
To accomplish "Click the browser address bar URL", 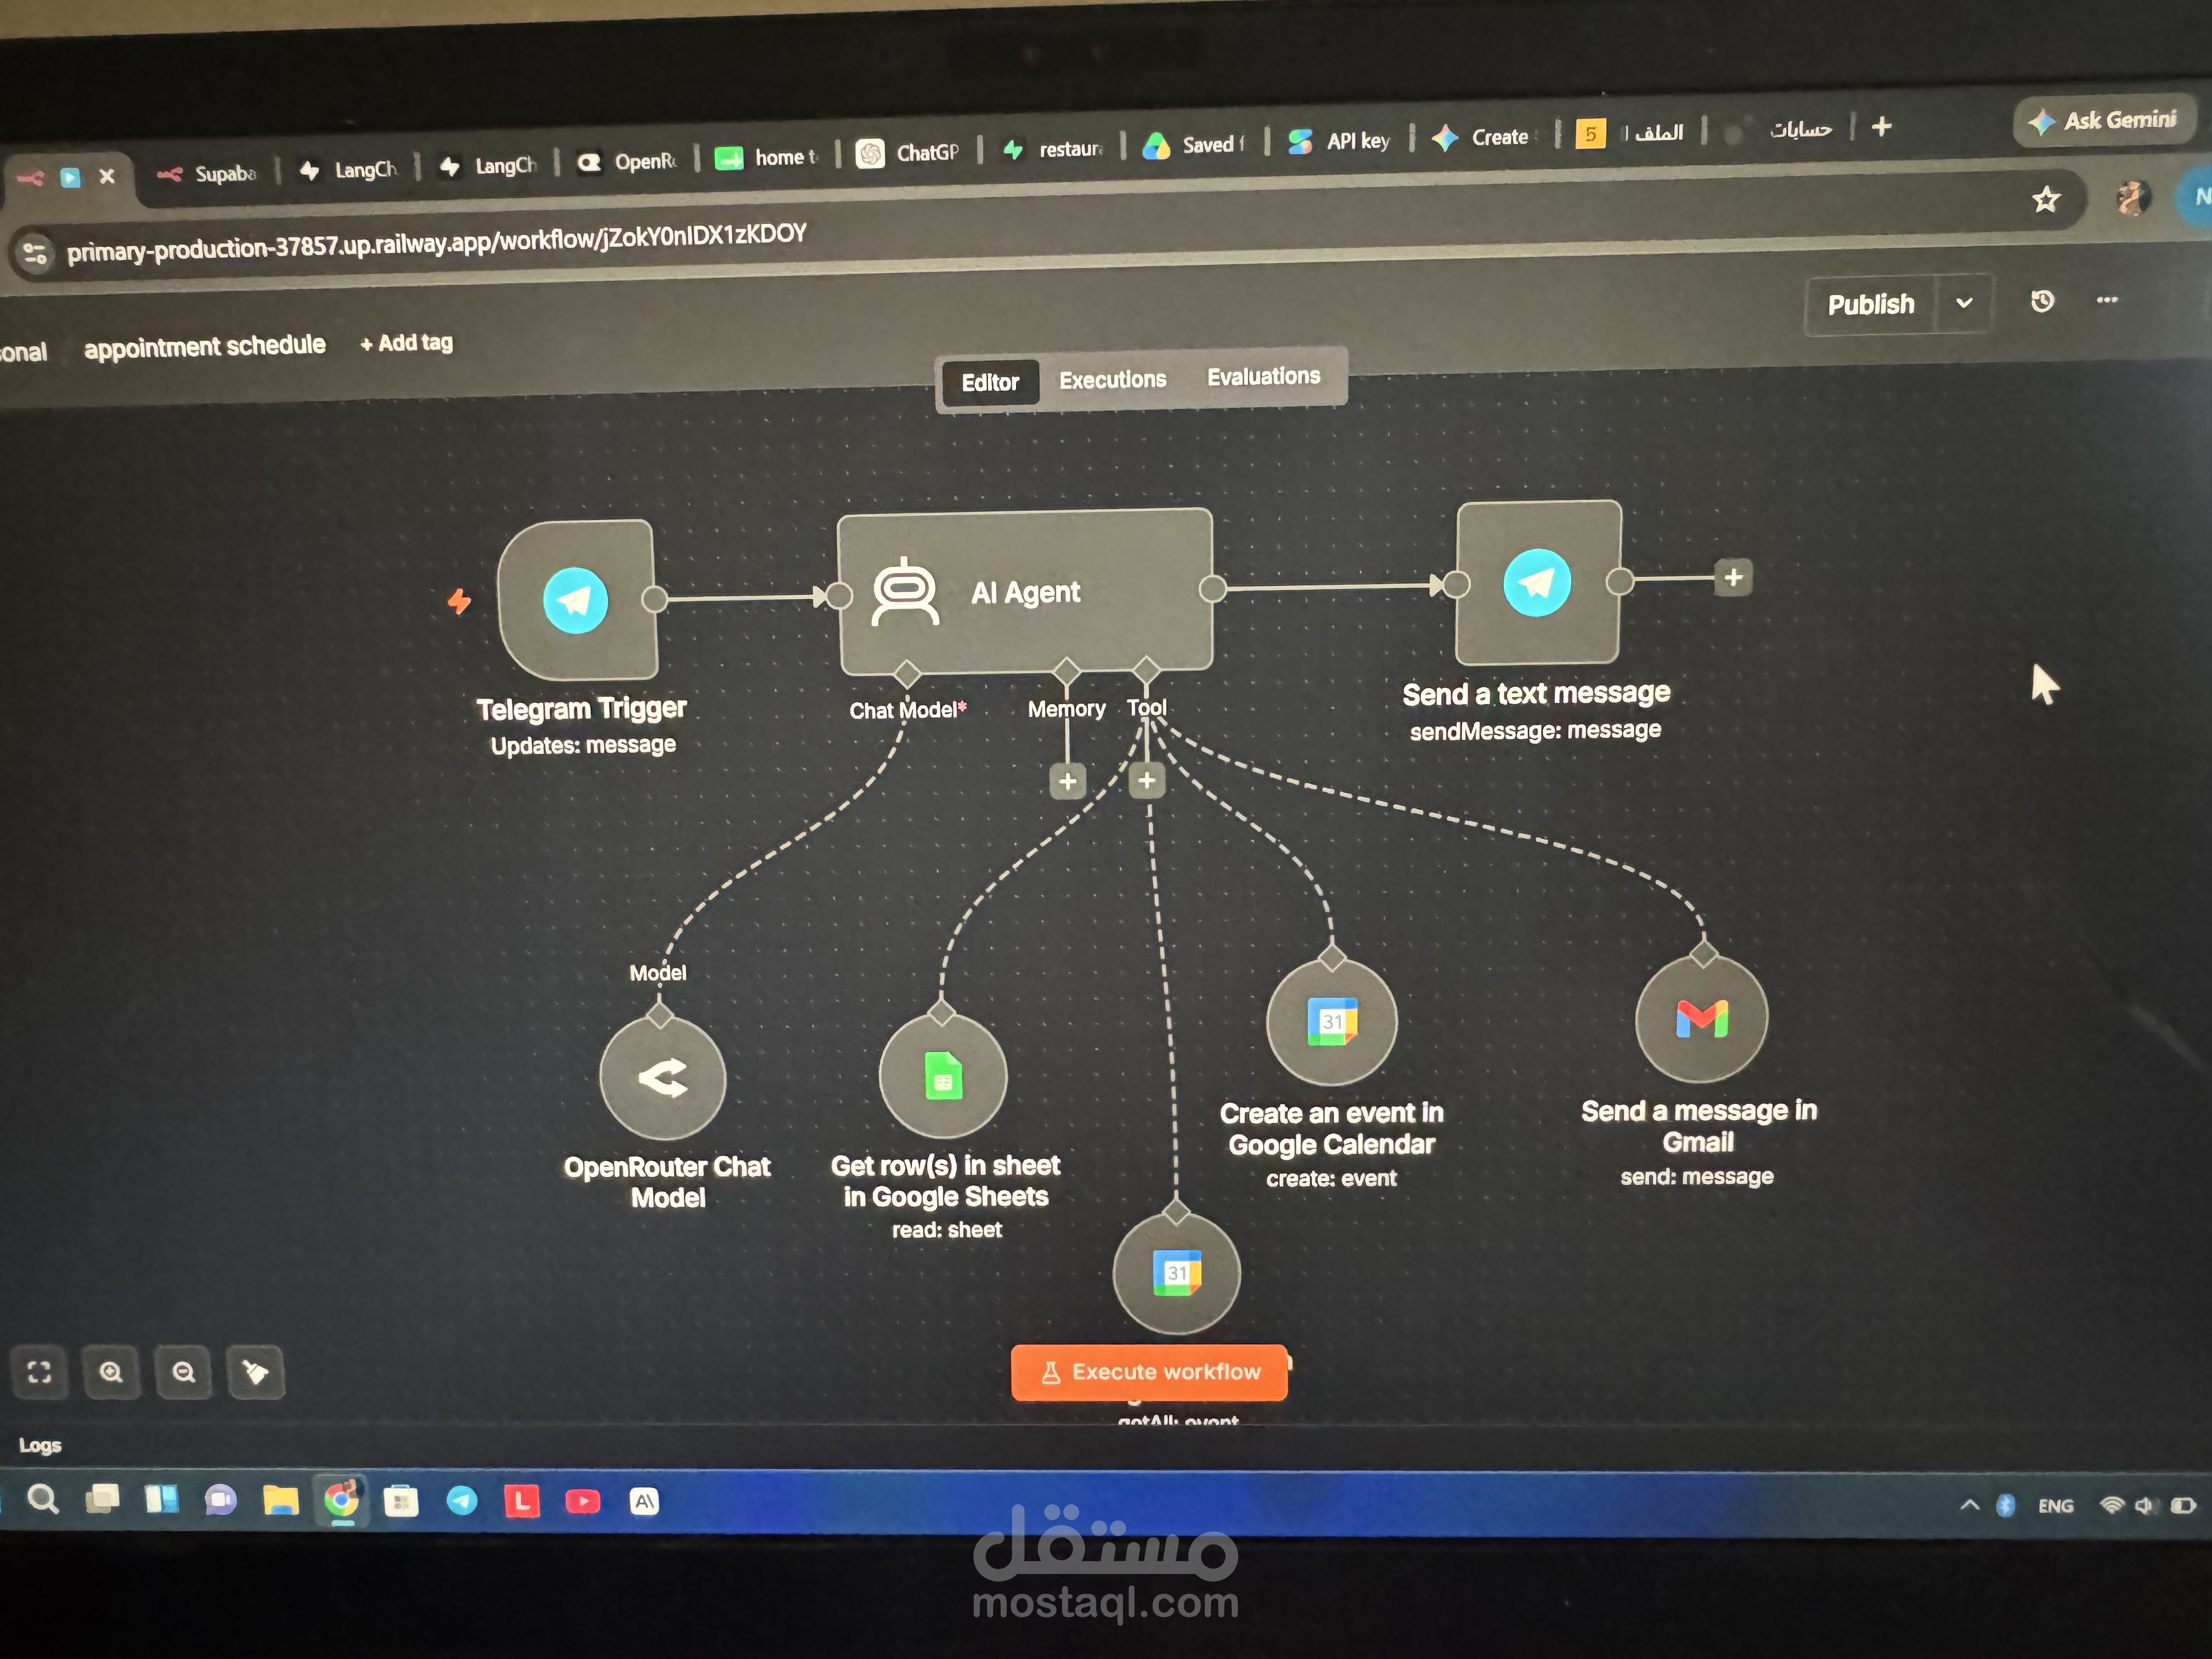I will [437, 242].
